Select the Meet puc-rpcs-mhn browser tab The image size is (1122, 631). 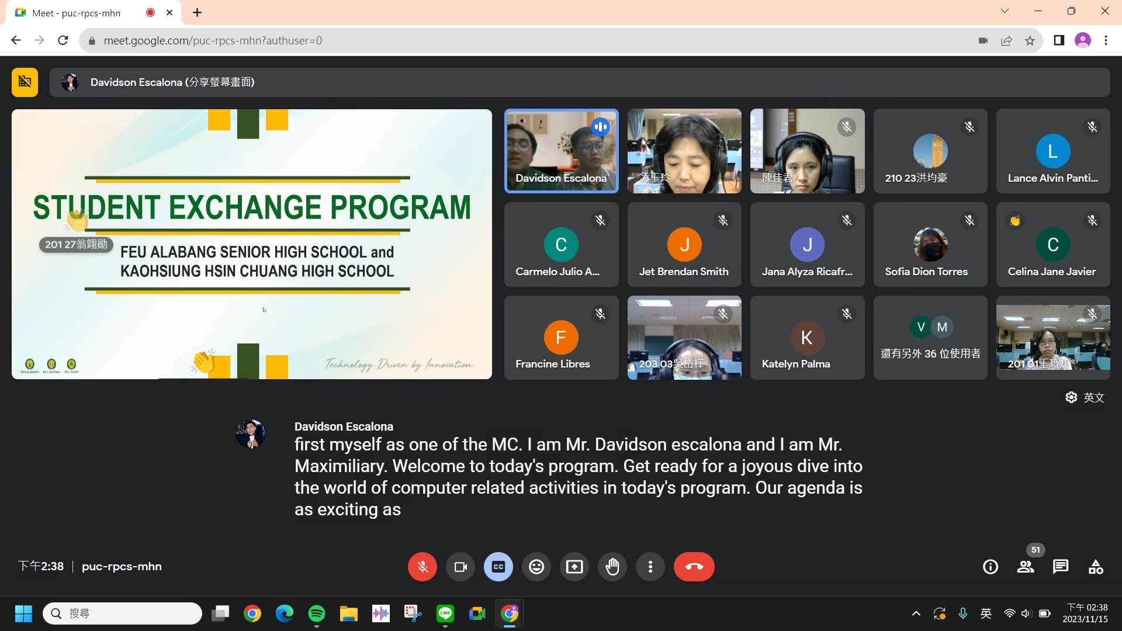(x=76, y=13)
